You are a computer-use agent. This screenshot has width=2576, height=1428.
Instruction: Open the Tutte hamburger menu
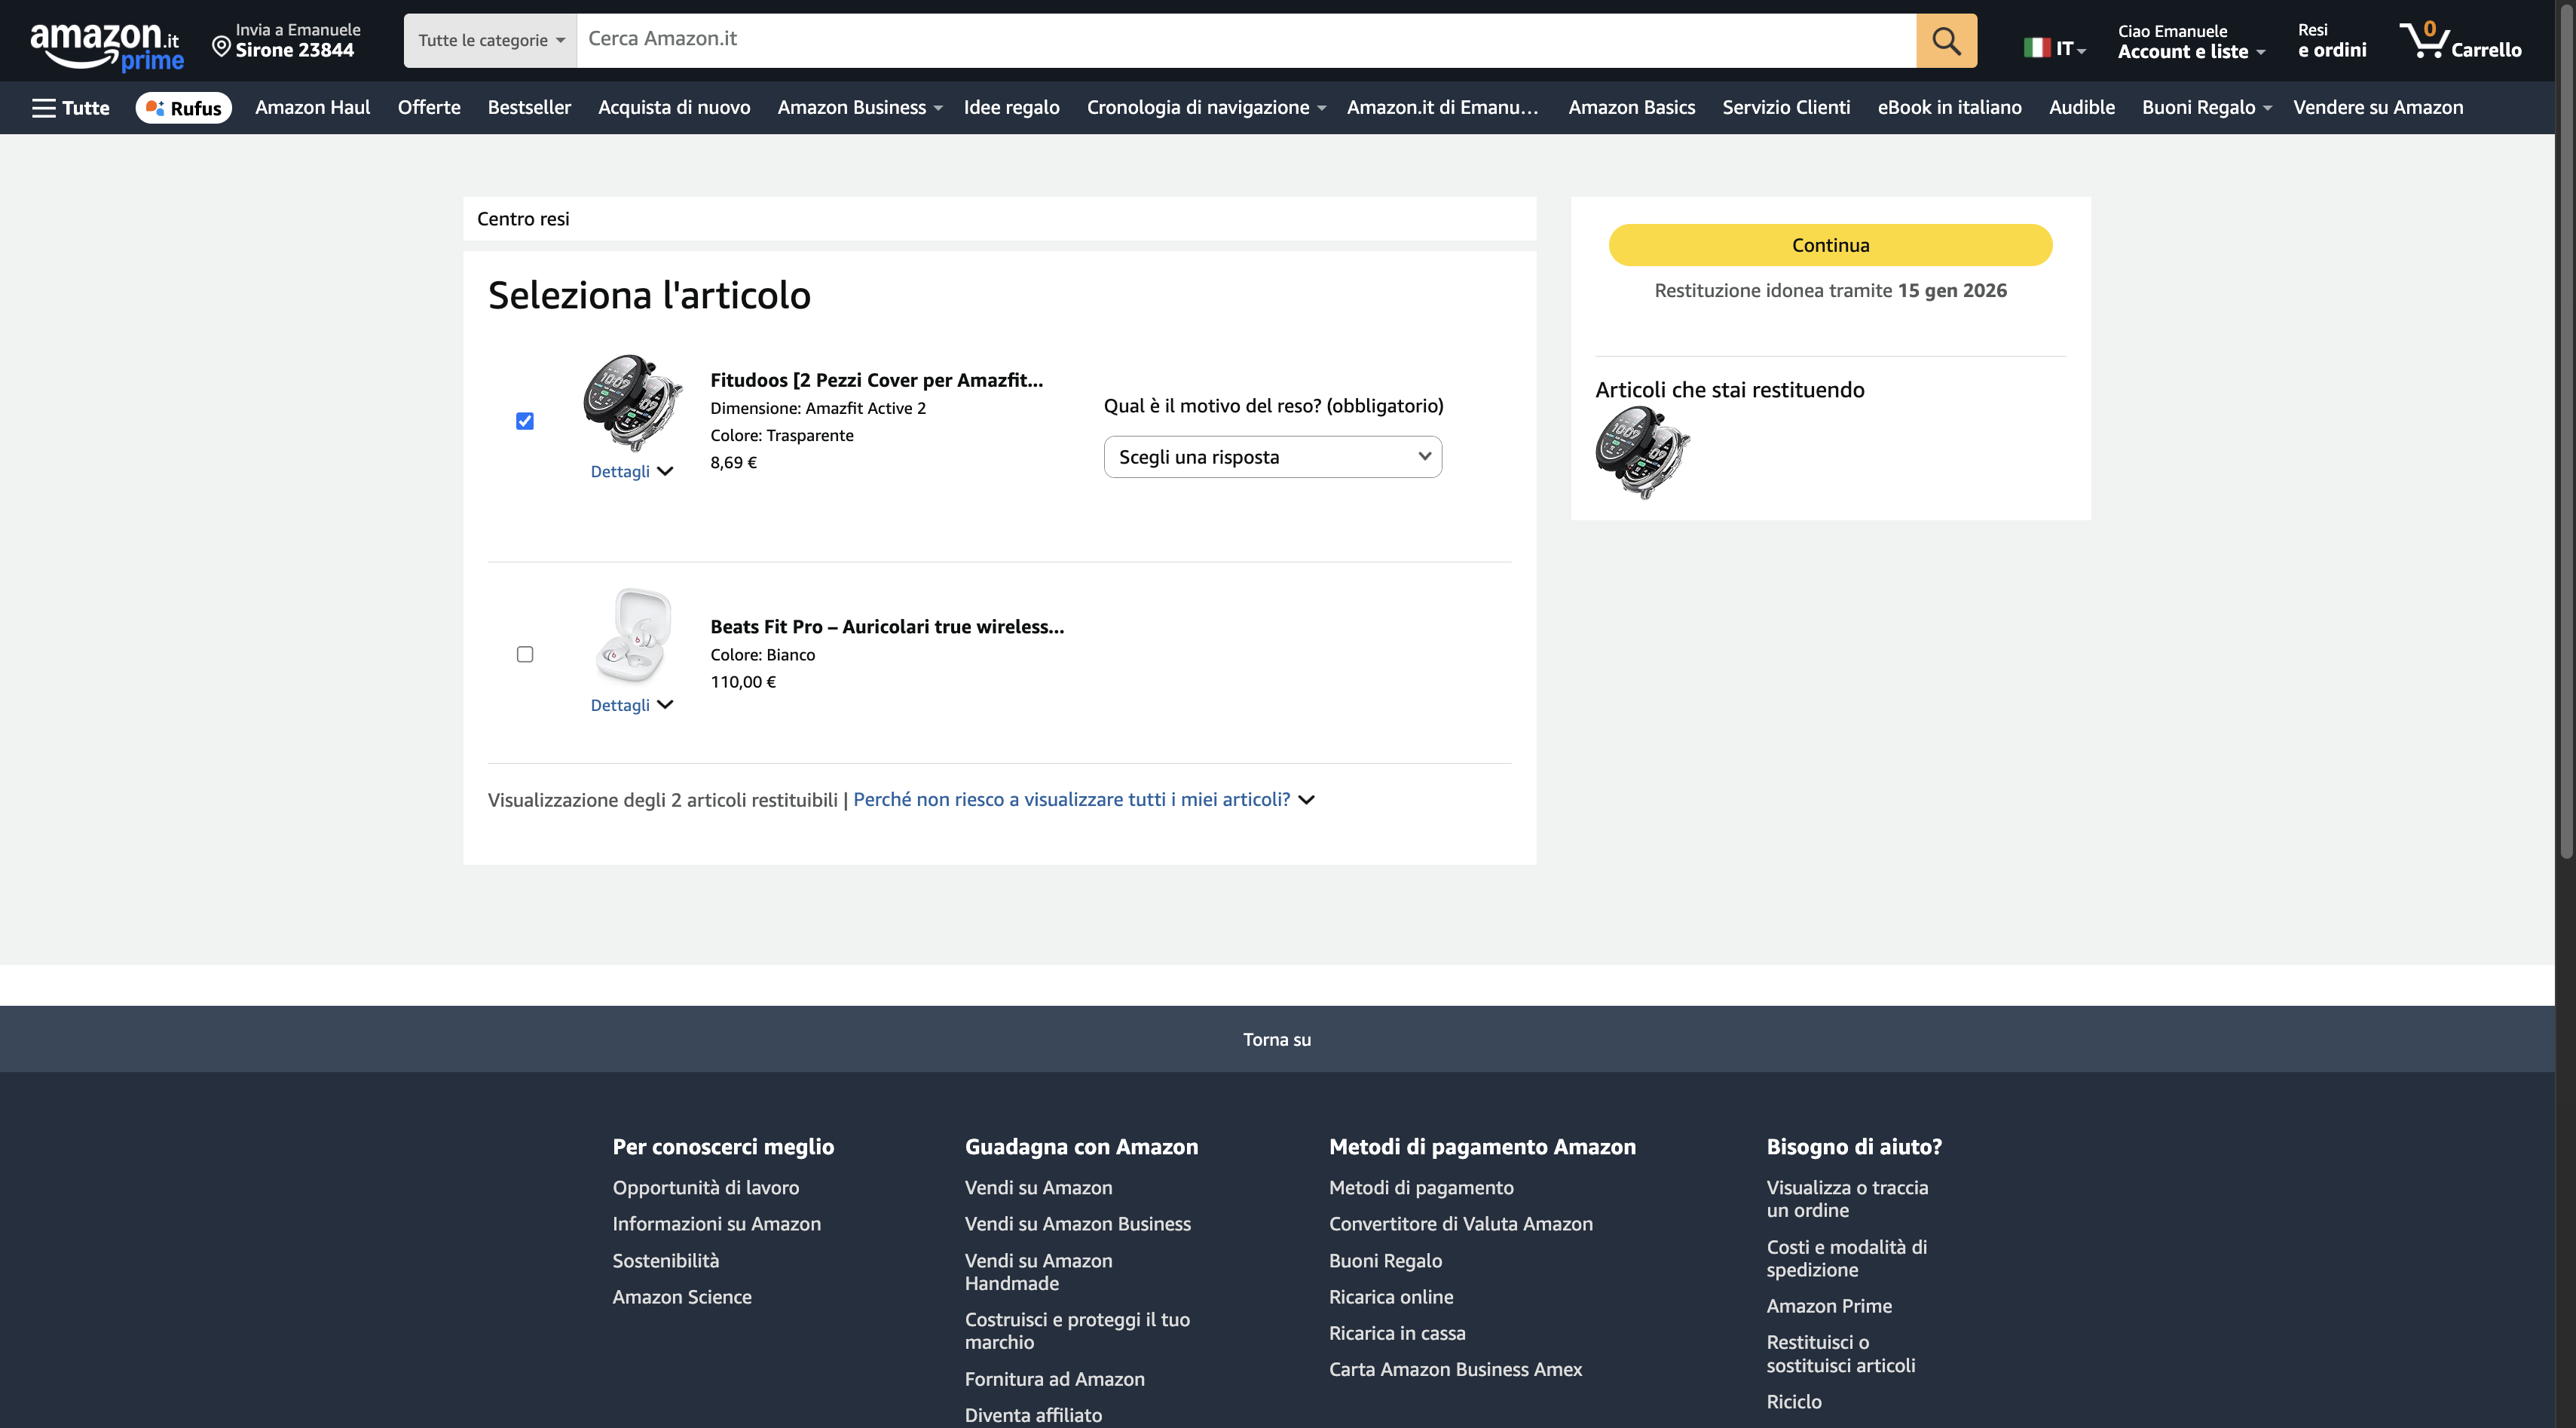point(70,108)
